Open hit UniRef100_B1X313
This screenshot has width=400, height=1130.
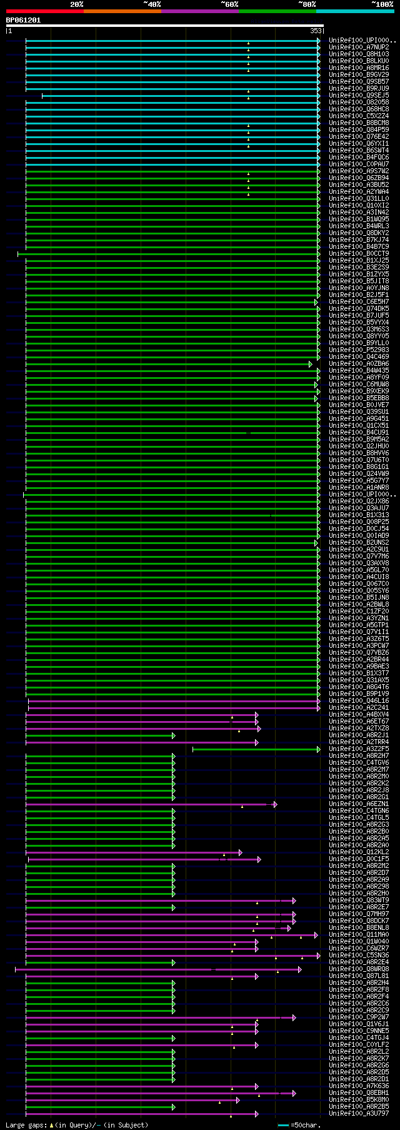pyautogui.click(x=359, y=515)
